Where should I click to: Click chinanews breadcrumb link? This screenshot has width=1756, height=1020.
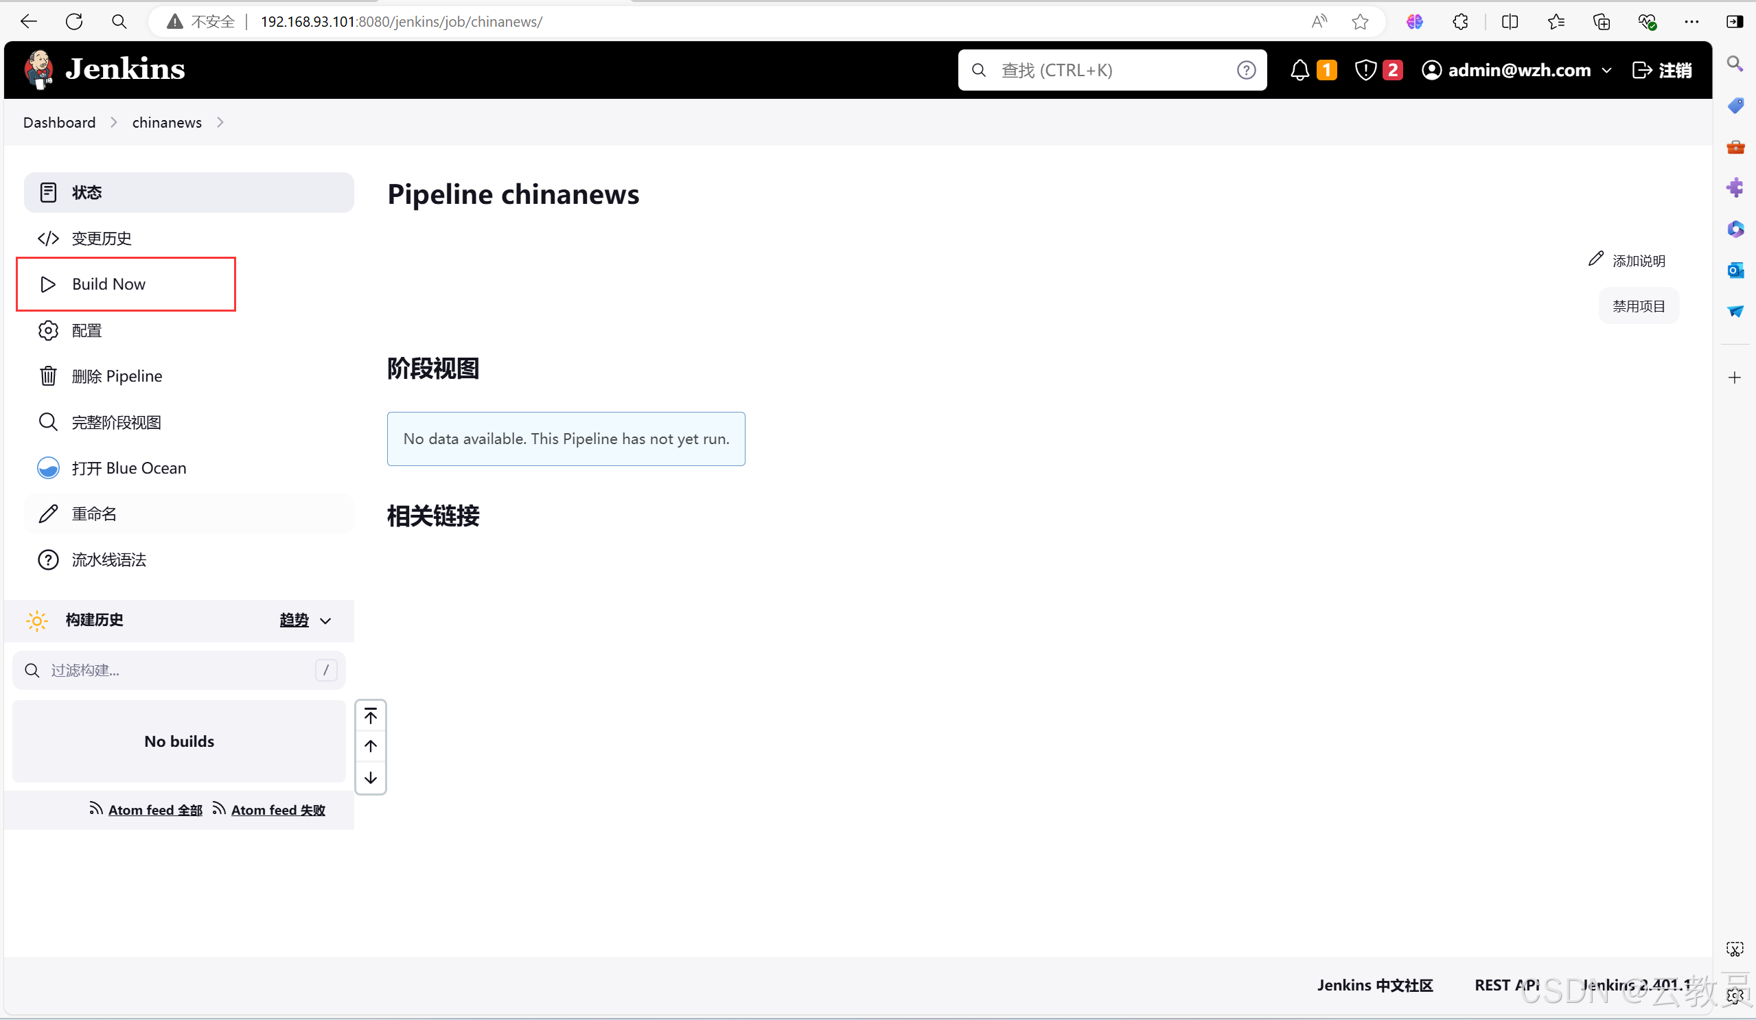pos(167,123)
